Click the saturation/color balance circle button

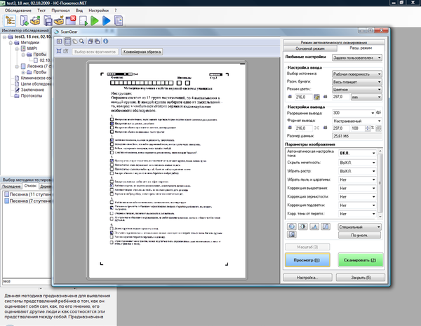click(292, 226)
